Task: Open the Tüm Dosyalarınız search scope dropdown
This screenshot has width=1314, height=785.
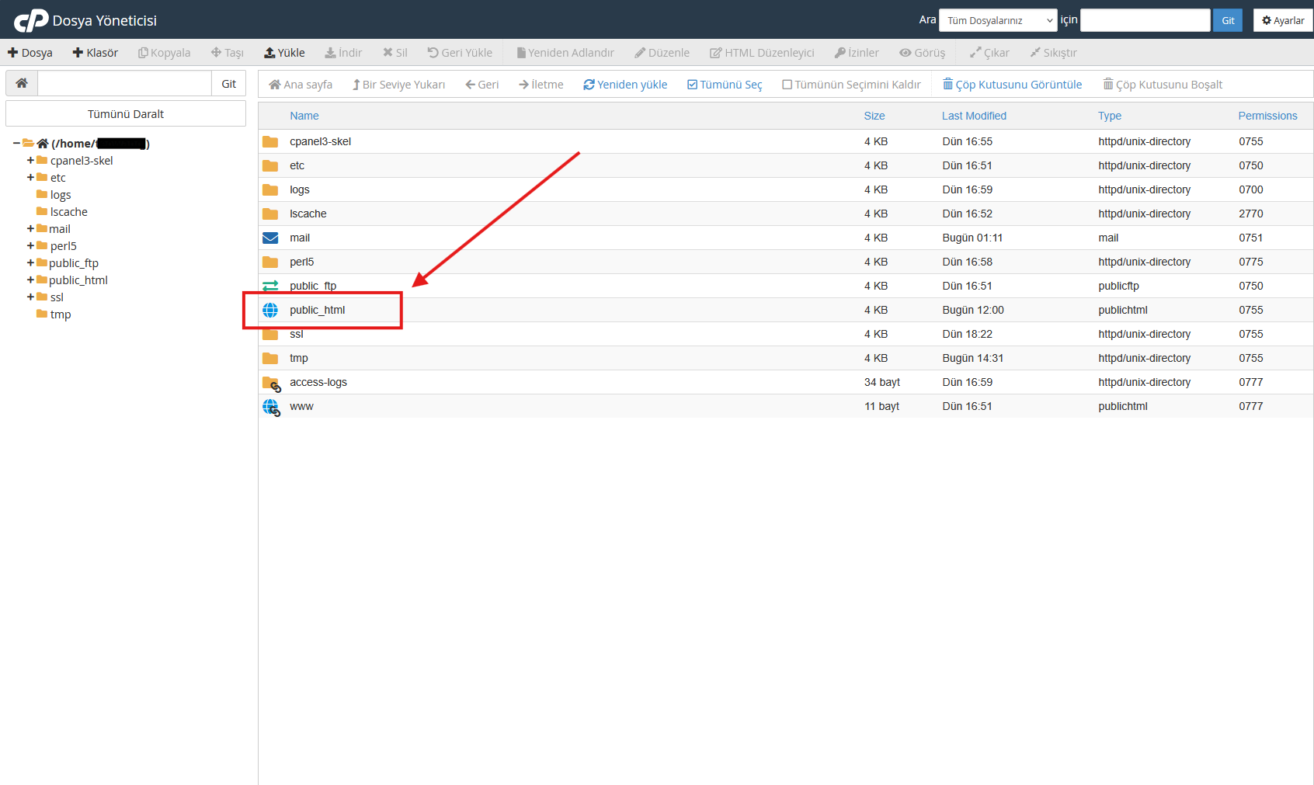Action: pyautogui.click(x=997, y=20)
